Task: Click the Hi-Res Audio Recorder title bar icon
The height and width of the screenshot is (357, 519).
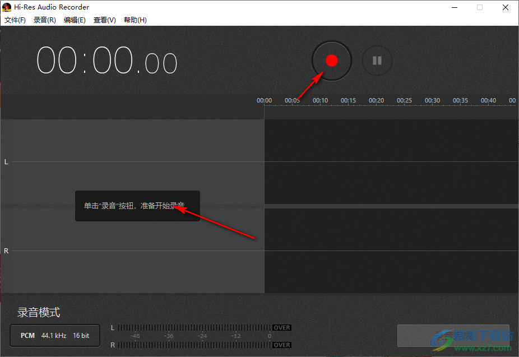Action: 6,7
